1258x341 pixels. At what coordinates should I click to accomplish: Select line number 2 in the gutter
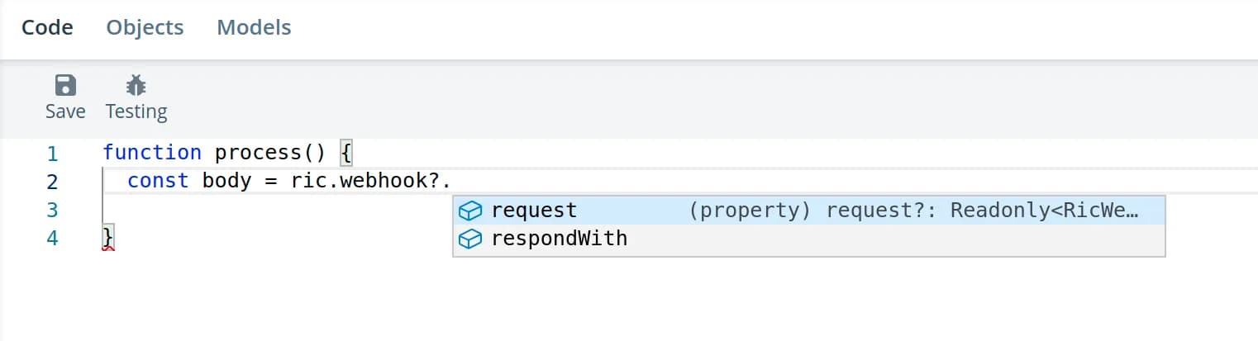[53, 182]
